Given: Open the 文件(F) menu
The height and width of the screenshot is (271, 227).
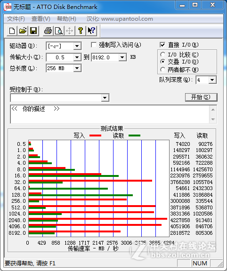Looking at the screenshot, I should [x=16, y=19].
